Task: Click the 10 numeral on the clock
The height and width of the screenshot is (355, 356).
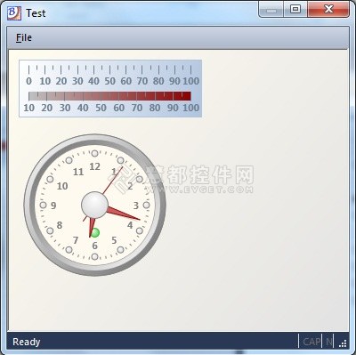Action: (62, 186)
